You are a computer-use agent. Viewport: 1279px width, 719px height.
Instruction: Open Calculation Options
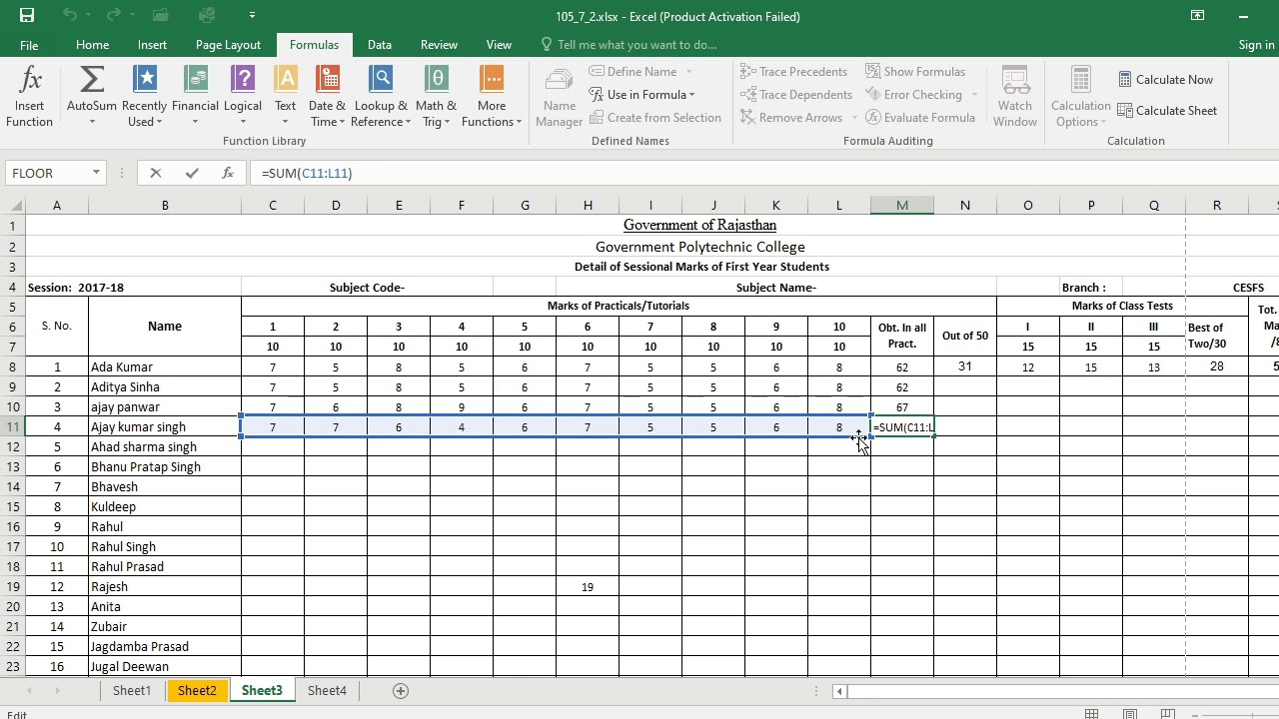click(1080, 97)
